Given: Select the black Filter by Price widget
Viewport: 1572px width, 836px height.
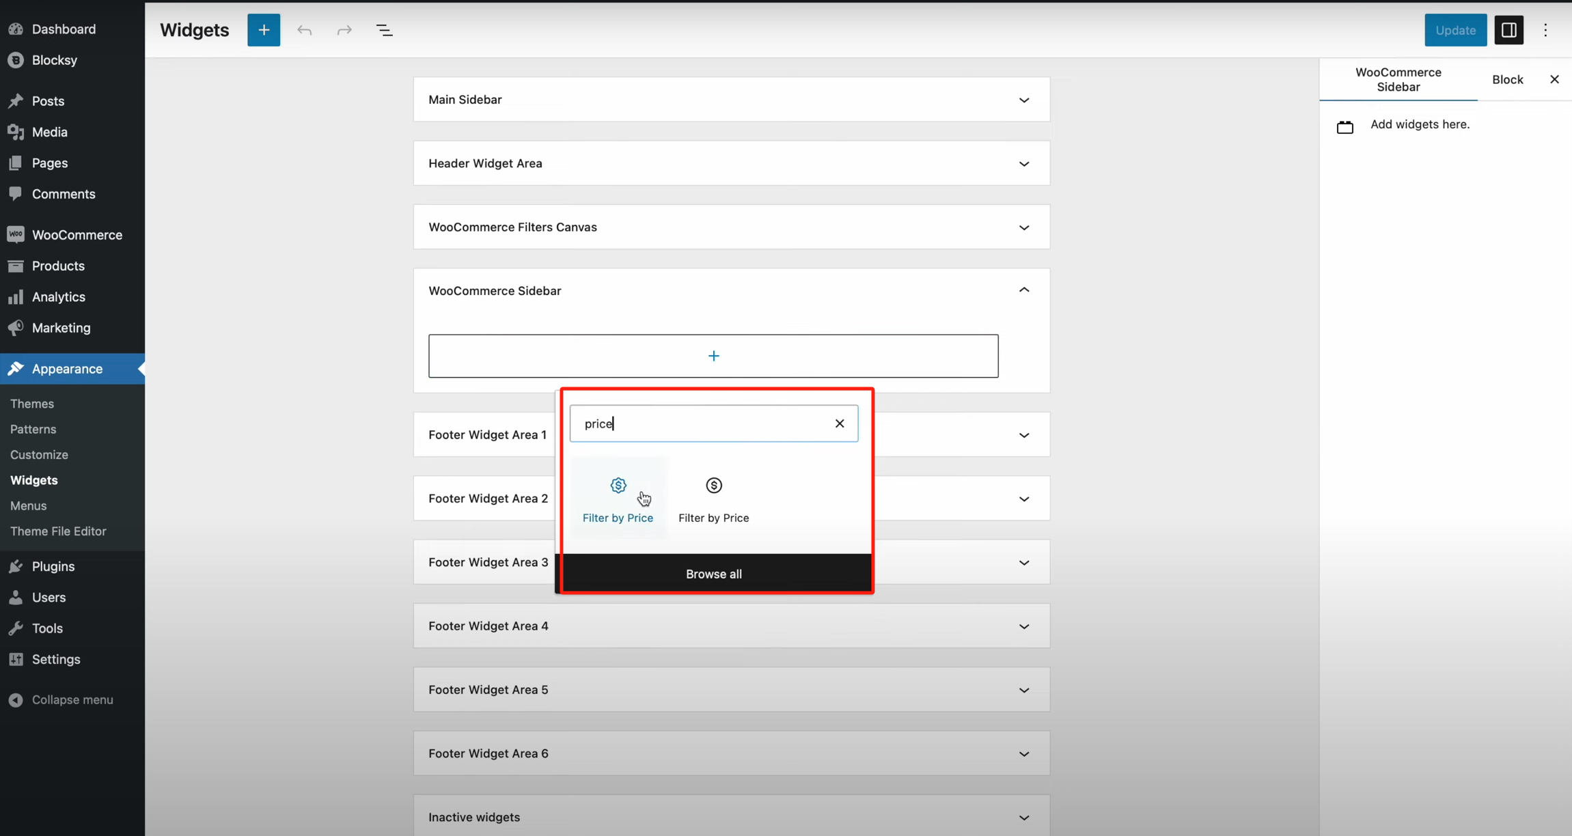Looking at the screenshot, I should point(713,499).
